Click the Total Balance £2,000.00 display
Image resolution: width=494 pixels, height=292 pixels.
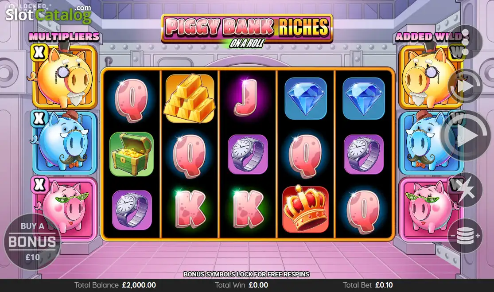tap(115, 285)
